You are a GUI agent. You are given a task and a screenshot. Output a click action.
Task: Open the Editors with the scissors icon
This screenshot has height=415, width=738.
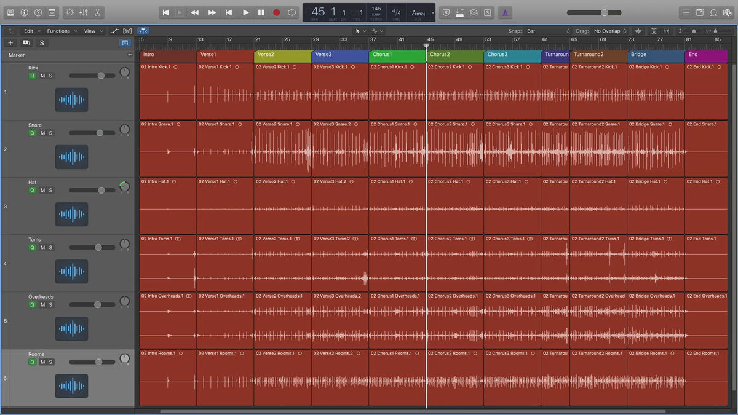click(98, 12)
